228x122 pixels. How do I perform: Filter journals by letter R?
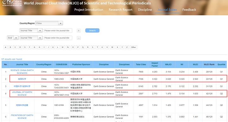pyautogui.click(x=88, y=47)
